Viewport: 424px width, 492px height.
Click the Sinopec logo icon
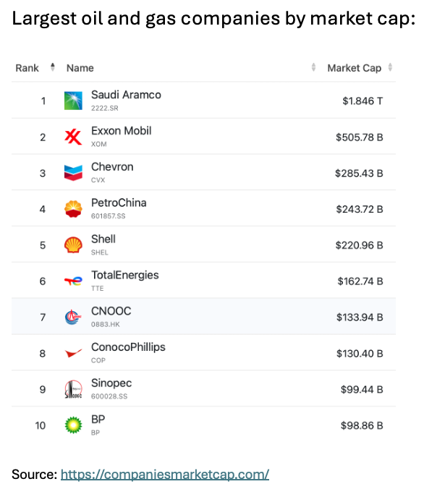tap(73, 389)
